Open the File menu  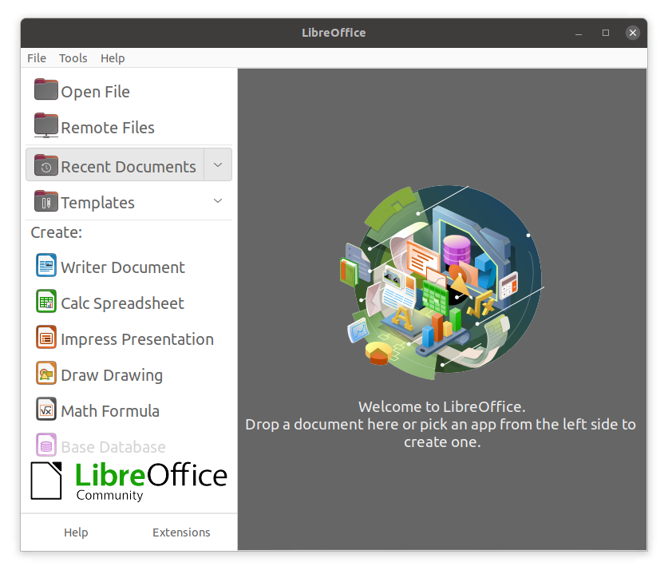point(37,58)
